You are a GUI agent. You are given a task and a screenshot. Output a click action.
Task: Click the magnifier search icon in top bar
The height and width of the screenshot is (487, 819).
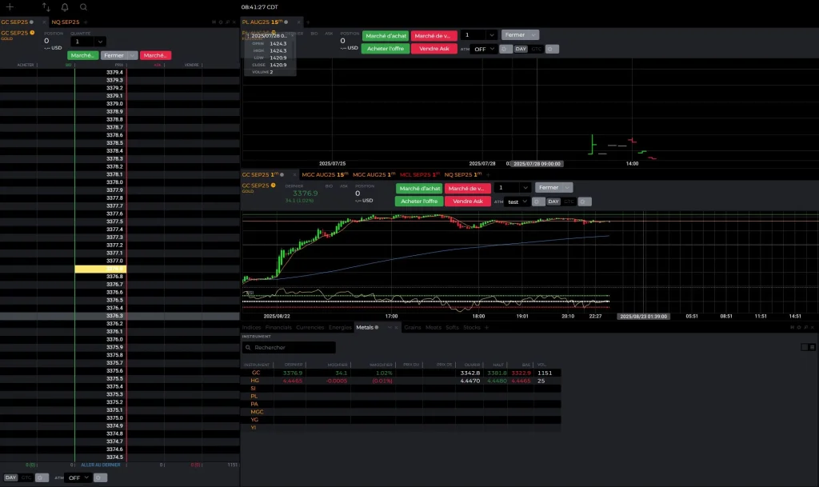[x=83, y=6]
